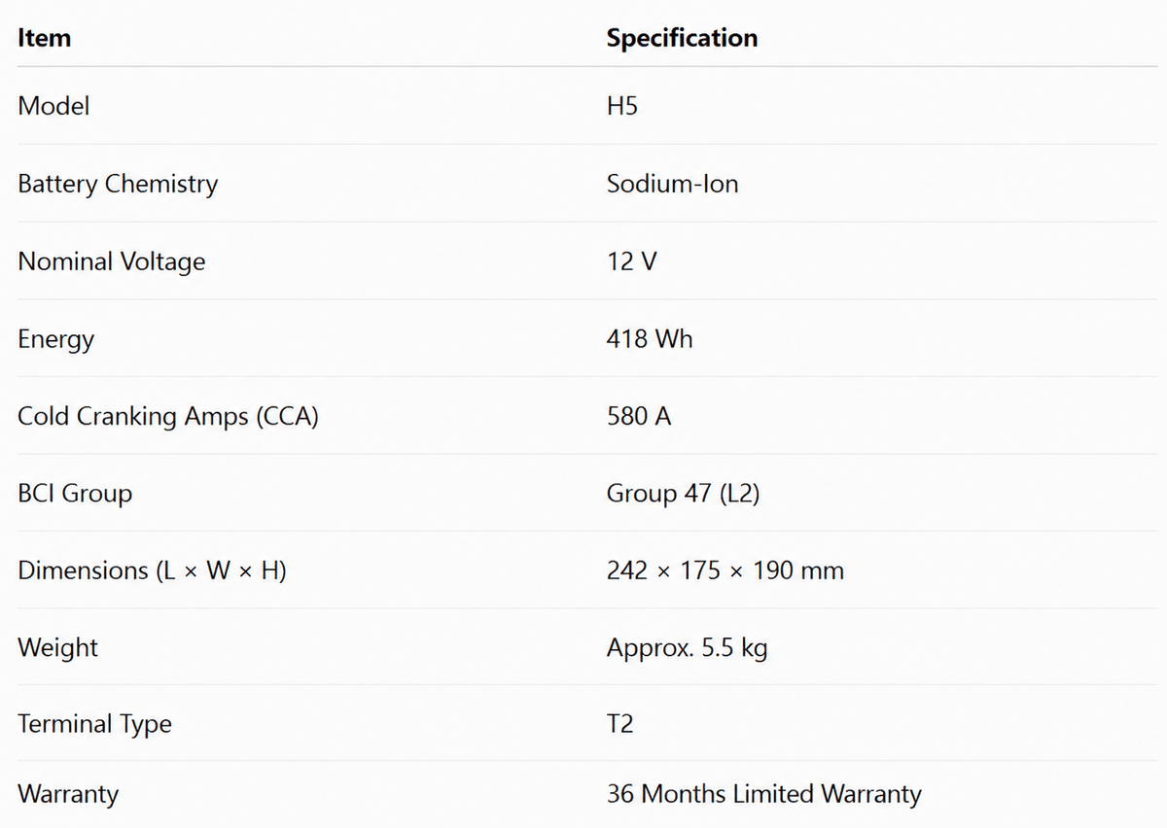This screenshot has width=1167, height=828.
Task: Click the 580 A value
Action: (639, 416)
